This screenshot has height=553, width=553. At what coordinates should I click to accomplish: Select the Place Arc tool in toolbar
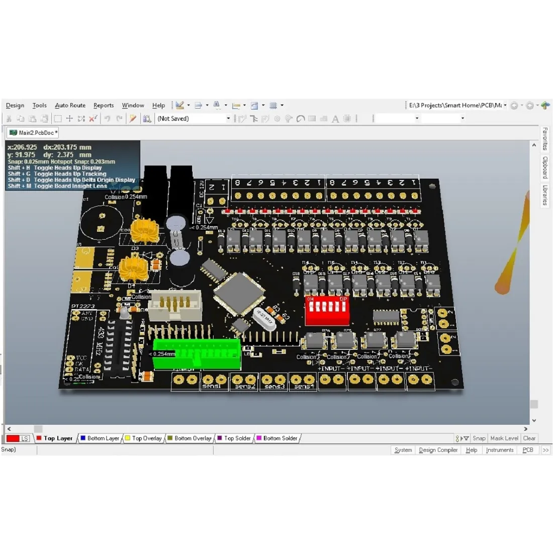click(301, 119)
